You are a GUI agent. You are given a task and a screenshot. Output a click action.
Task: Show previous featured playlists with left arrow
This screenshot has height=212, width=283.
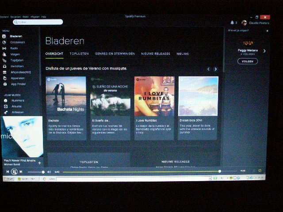coord(208,69)
